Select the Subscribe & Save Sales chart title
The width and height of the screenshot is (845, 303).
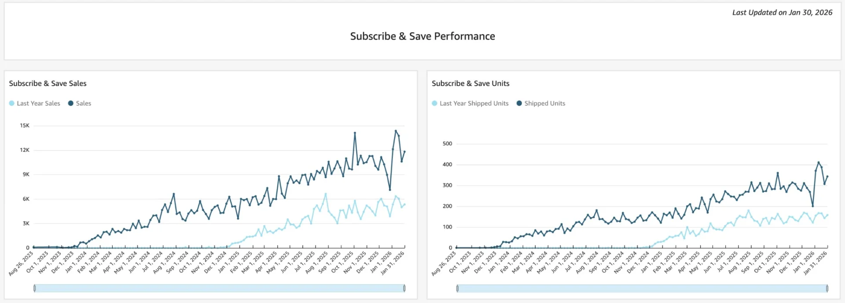point(48,84)
